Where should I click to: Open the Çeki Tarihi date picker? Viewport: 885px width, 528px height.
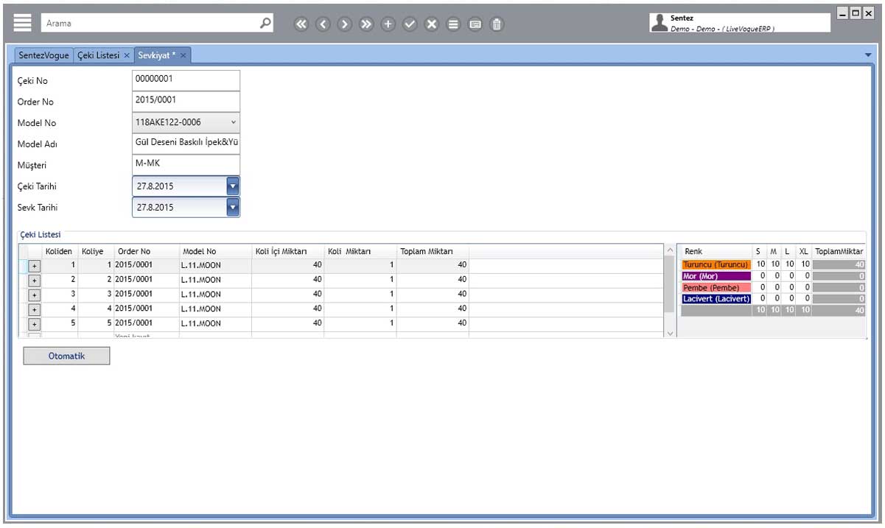coord(233,186)
